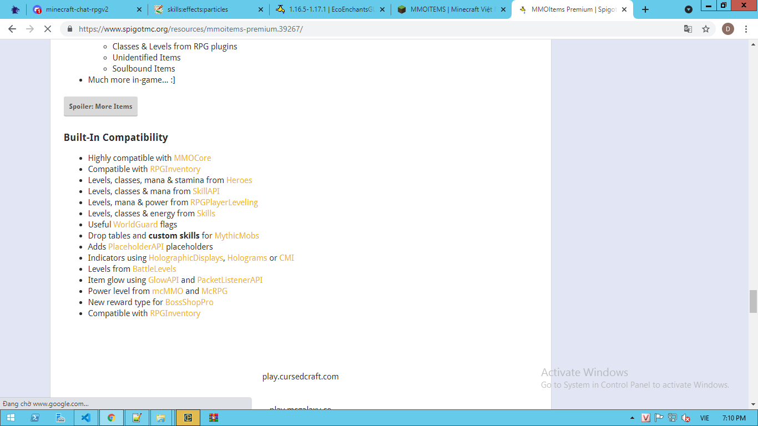The height and width of the screenshot is (426, 758).
Task: Open a new browser tab
Action: [645, 9]
